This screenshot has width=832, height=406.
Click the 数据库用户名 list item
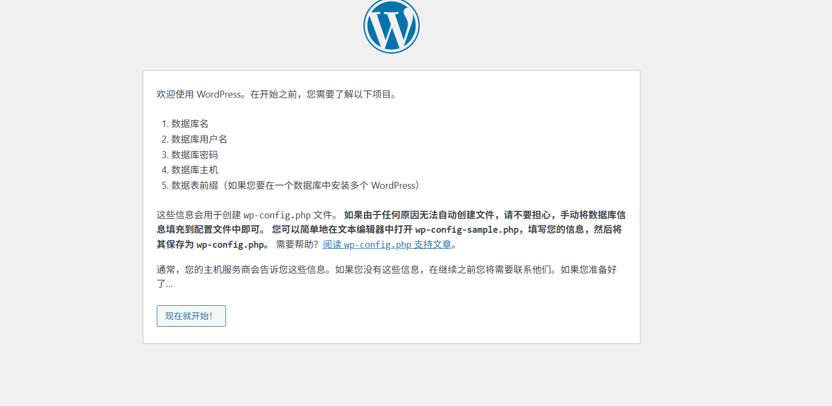pos(199,139)
